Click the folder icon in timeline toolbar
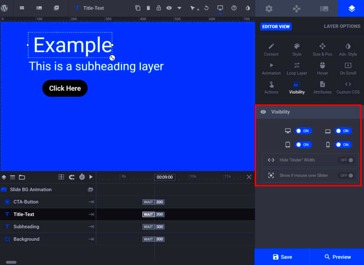The image size is (364, 265). pos(22,177)
